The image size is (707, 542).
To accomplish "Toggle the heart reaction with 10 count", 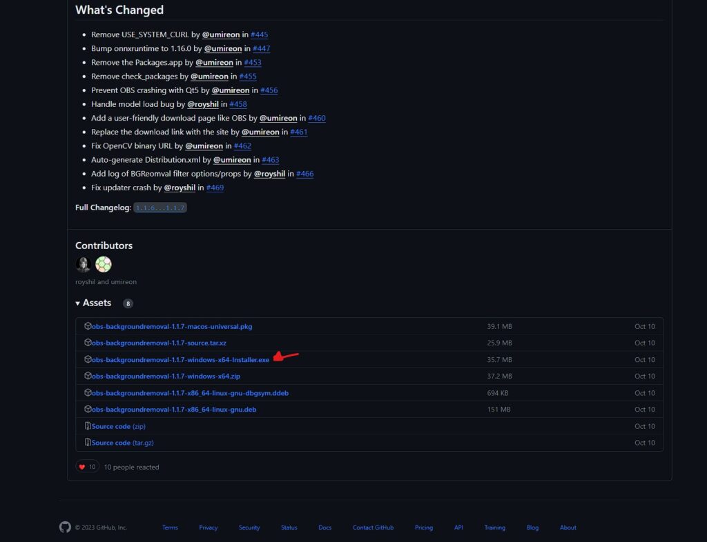I will point(87,467).
